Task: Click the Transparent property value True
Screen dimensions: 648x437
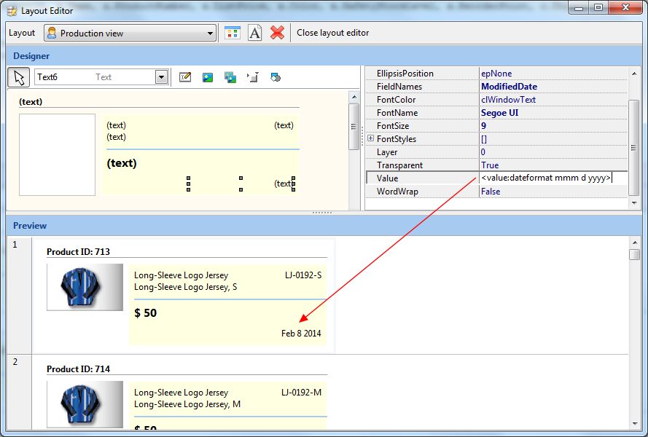Action: [x=490, y=165]
